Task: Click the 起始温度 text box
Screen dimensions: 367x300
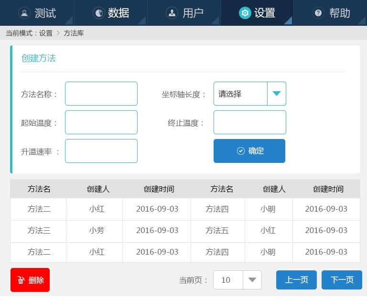Action: (101, 122)
